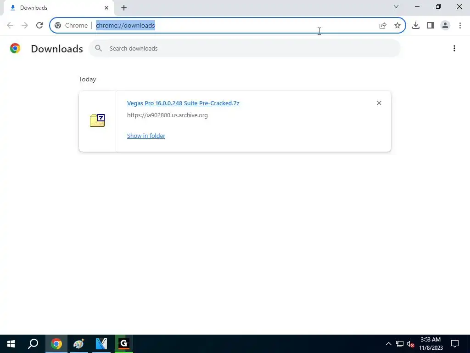The width and height of the screenshot is (470, 353).
Task: Open the Windows Start menu
Action: point(11,344)
